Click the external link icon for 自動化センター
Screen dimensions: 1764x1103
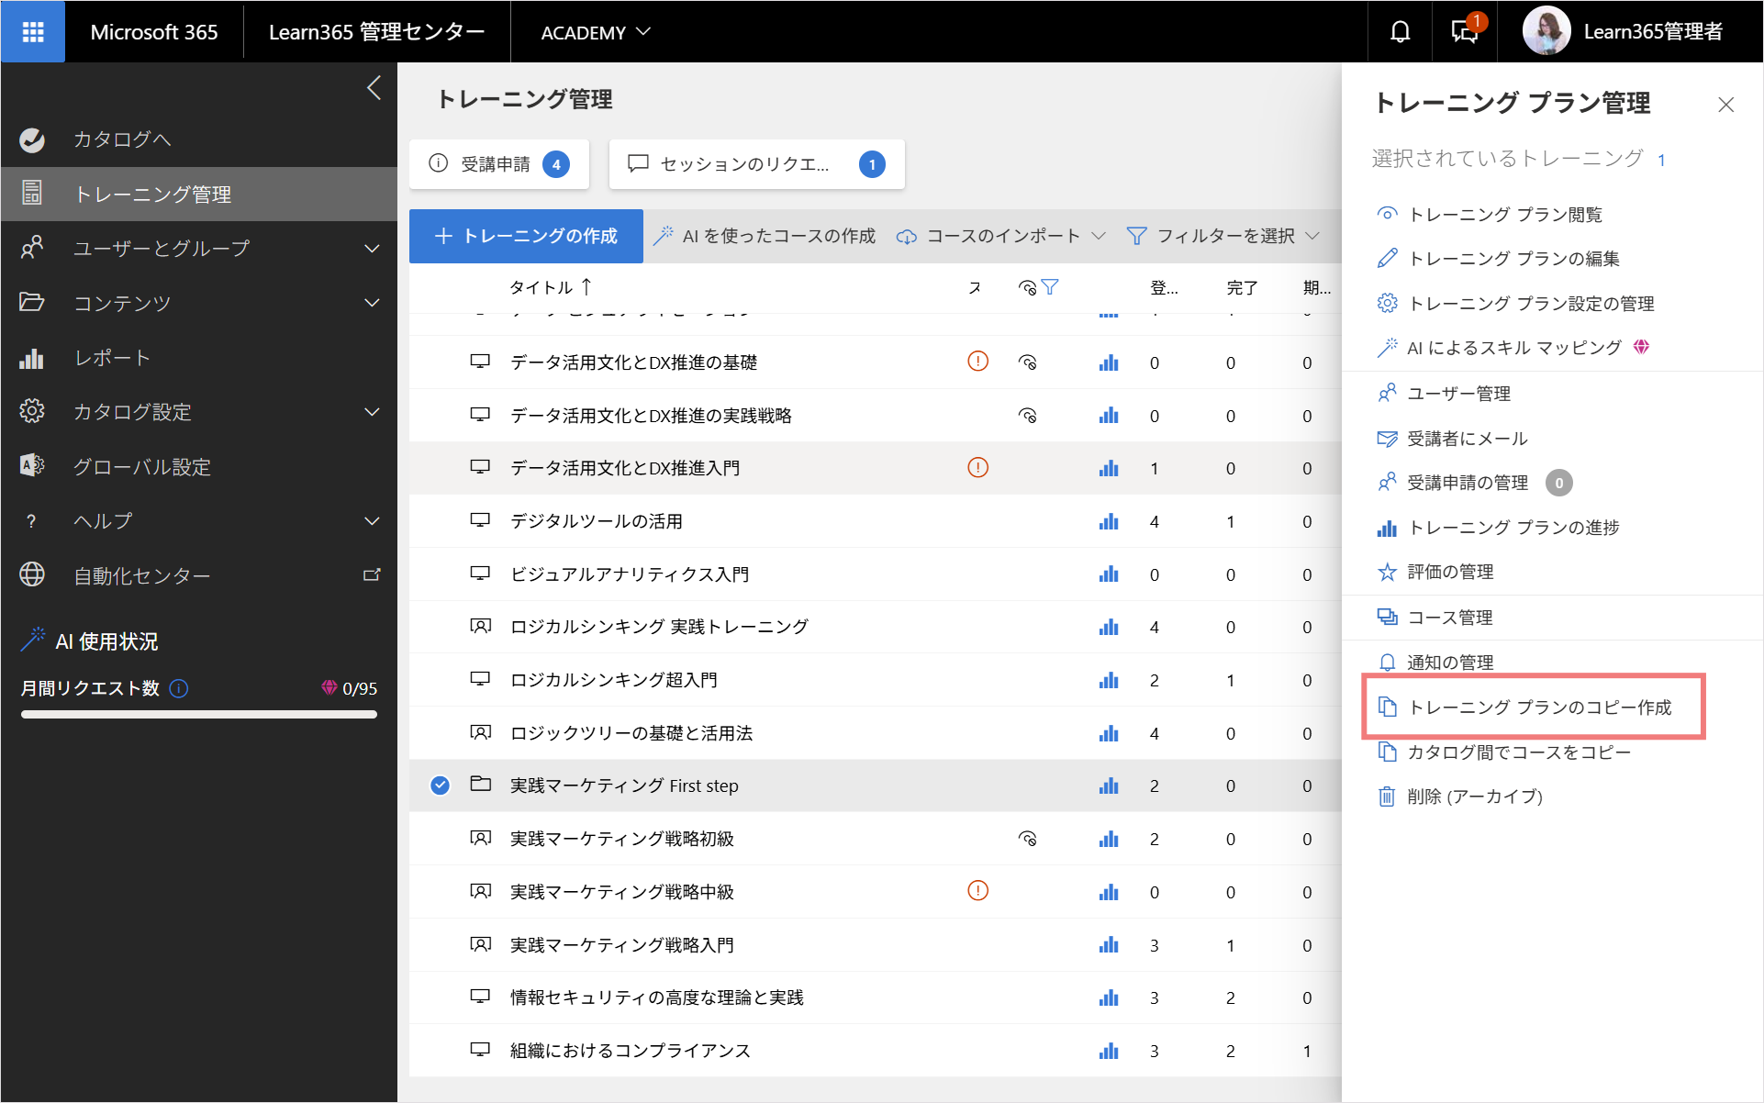coord(372,575)
